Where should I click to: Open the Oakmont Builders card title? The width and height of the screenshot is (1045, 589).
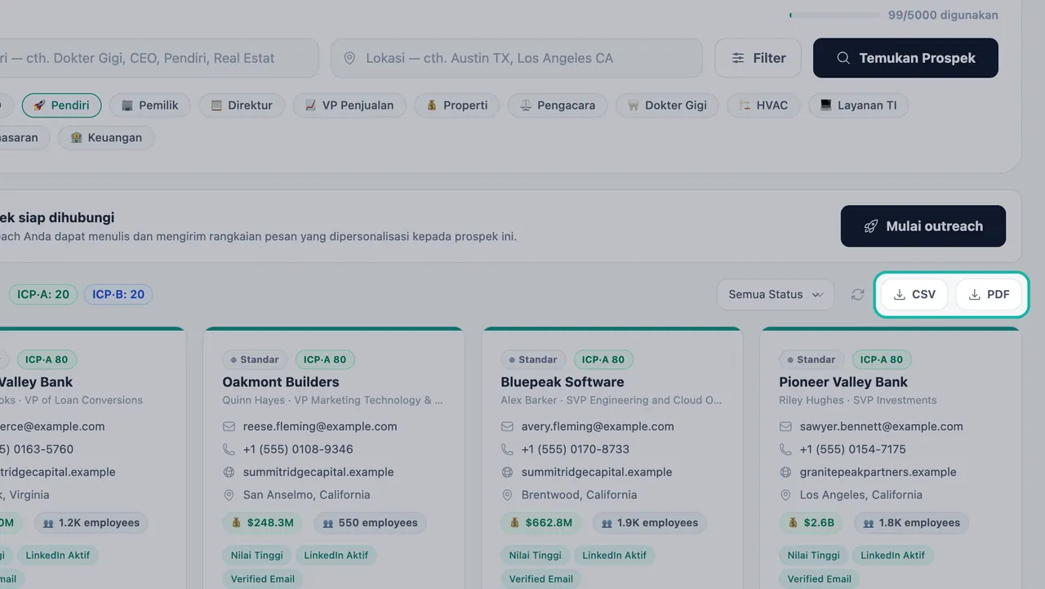[281, 382]
